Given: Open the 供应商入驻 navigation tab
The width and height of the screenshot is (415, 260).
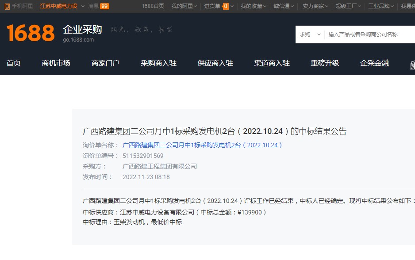Looking at the screenshot, I should (x=215, y=63).
